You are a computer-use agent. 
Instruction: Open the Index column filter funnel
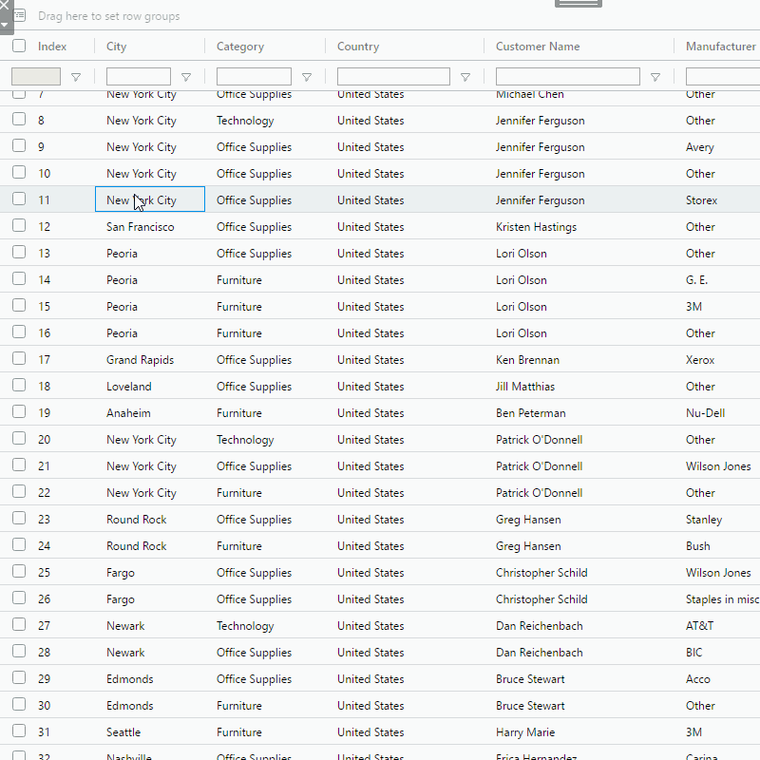[76, 78]
